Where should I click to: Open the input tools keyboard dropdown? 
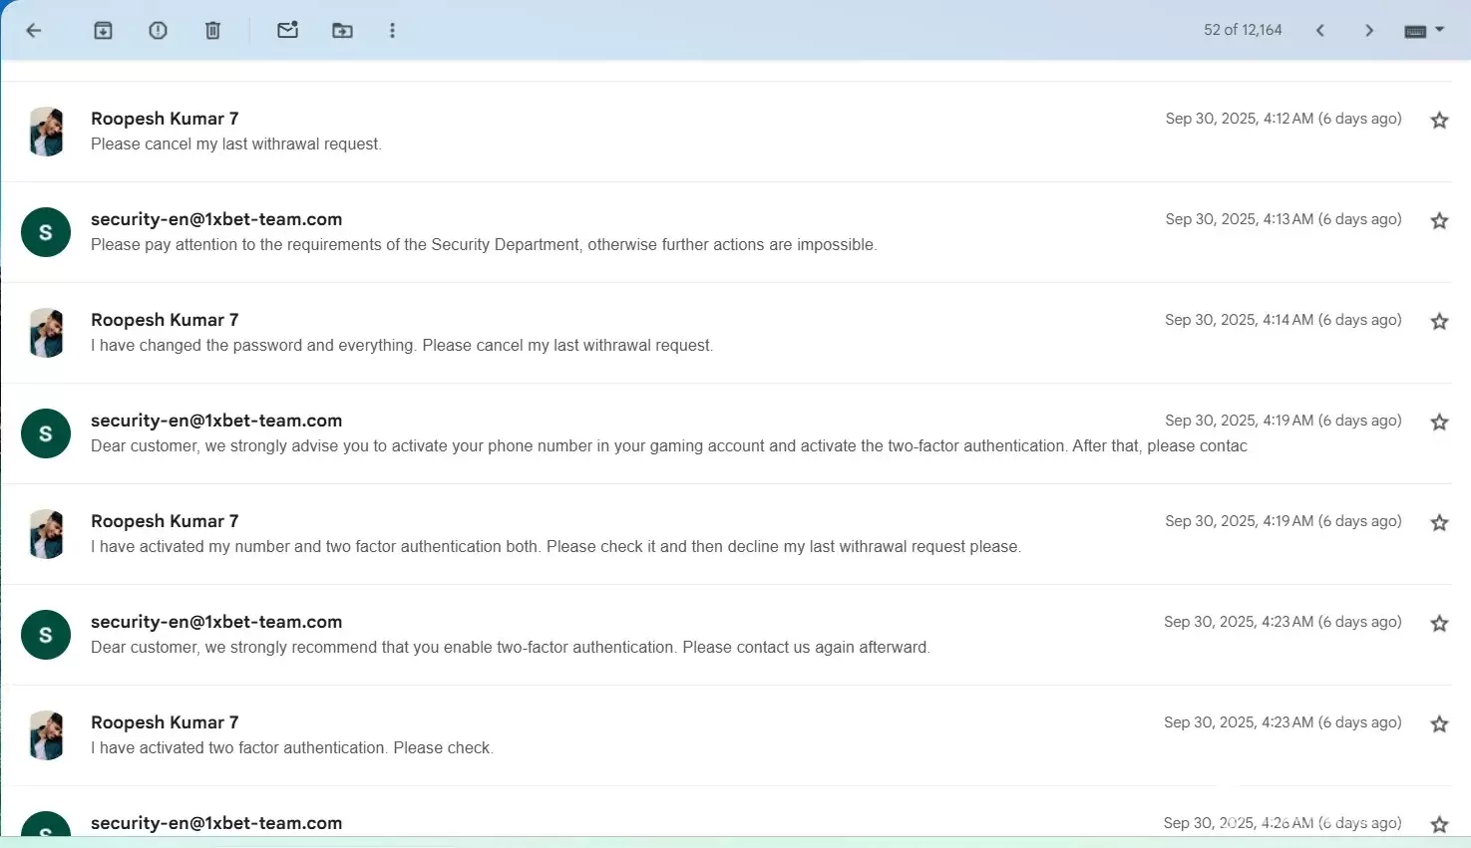click(1424, 31)
